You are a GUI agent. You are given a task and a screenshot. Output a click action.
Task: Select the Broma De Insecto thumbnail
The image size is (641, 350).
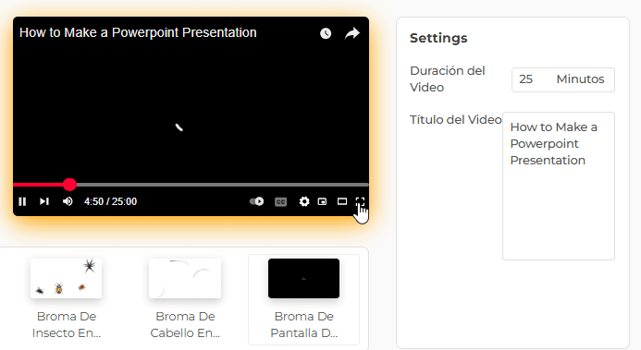[67, 278]
